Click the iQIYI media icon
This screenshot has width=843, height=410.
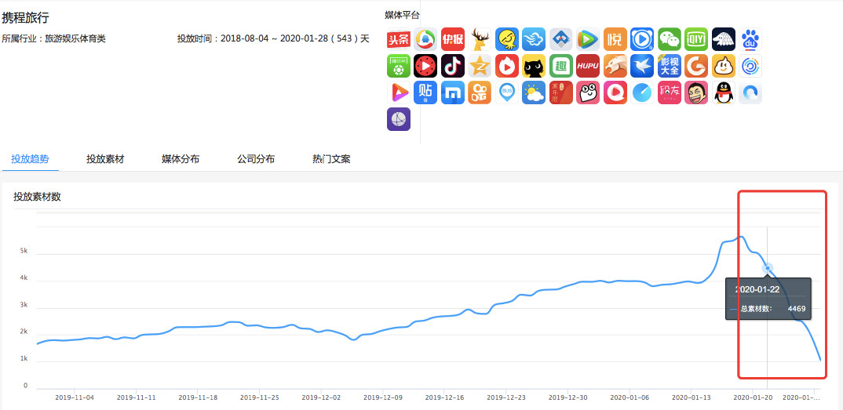click(696, 40)
